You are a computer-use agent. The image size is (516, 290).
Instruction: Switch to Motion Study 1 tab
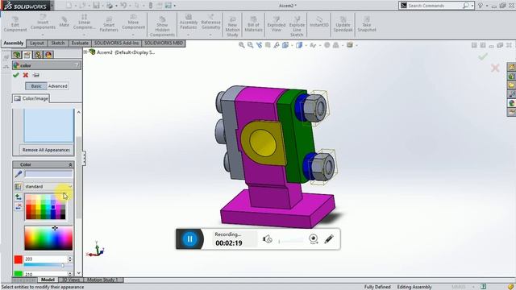[102, 280]
